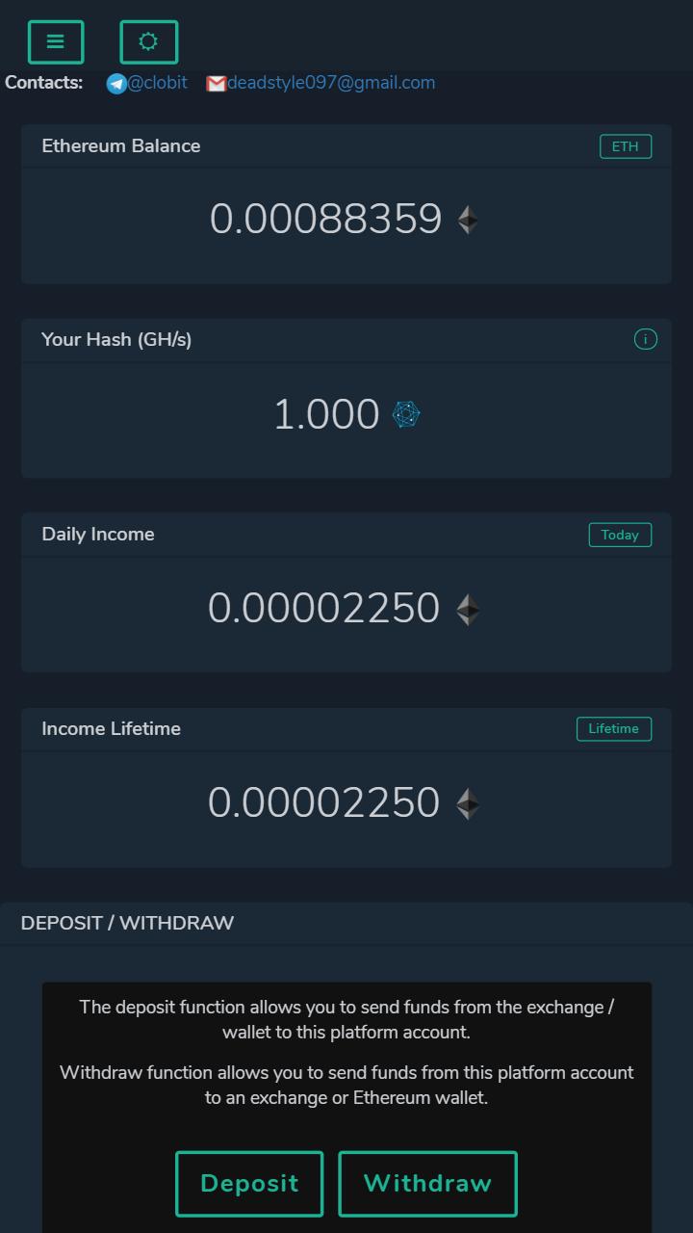Click the Gmail envelope icon
This screenshot has height=1233, width=693.
217,84
